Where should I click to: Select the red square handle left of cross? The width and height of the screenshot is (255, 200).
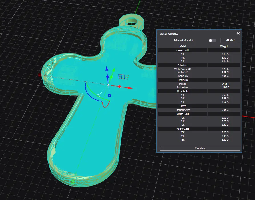point(40,75)
